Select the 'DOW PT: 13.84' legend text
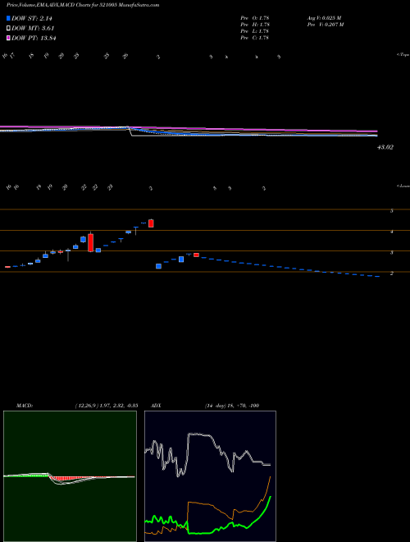410x542 pixels. point(34,38)
